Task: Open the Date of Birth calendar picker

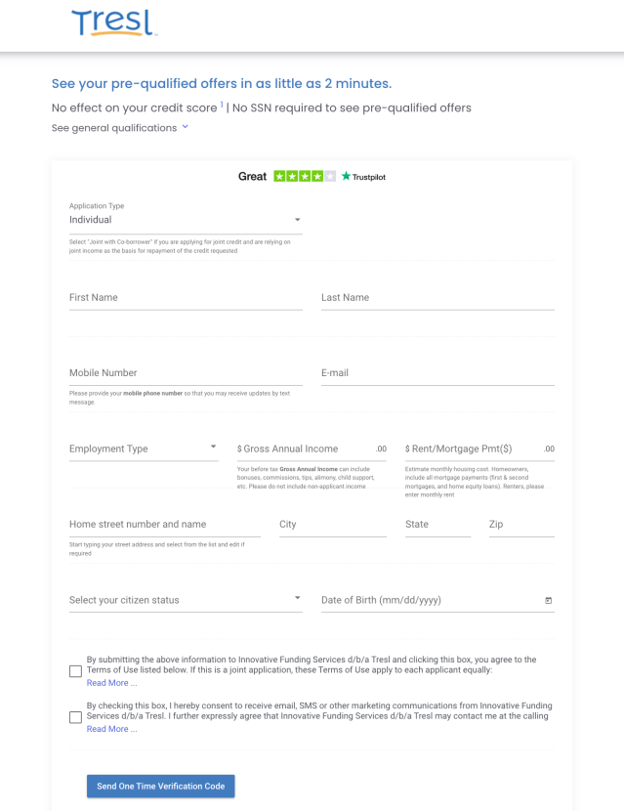Action: point(550,600)
